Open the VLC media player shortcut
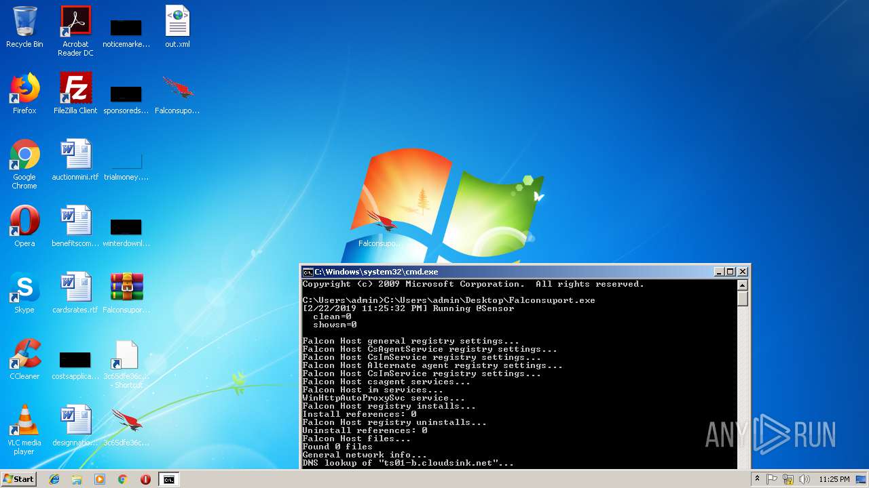Screen dimensions: 869x488 tap(24, 430)
